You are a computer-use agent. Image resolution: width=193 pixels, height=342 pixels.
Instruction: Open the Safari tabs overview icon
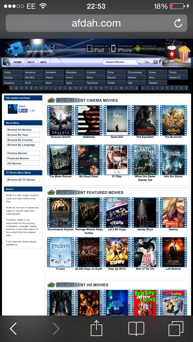click(x=176, y=329)
